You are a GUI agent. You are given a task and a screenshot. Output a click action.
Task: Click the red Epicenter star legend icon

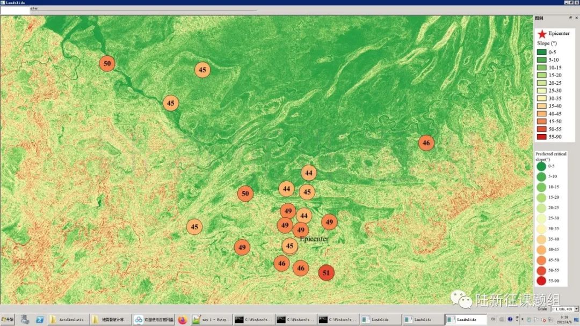click(542, 34)
